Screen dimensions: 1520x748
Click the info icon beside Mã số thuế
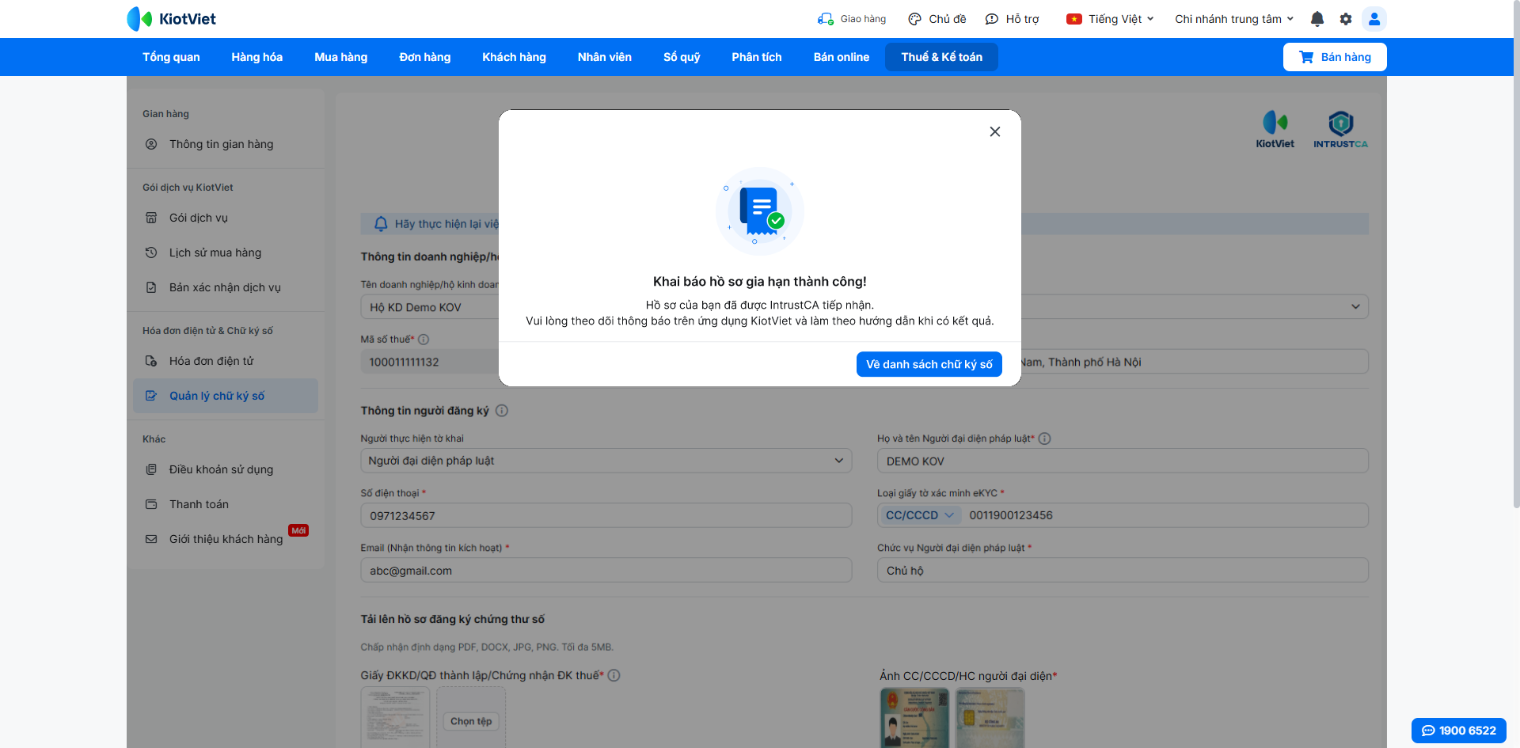coord(424,340)
